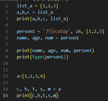Click the opening bracket on line 12
Image resolution: width=108 pixels, height=101 pixels.
(23, 76)
